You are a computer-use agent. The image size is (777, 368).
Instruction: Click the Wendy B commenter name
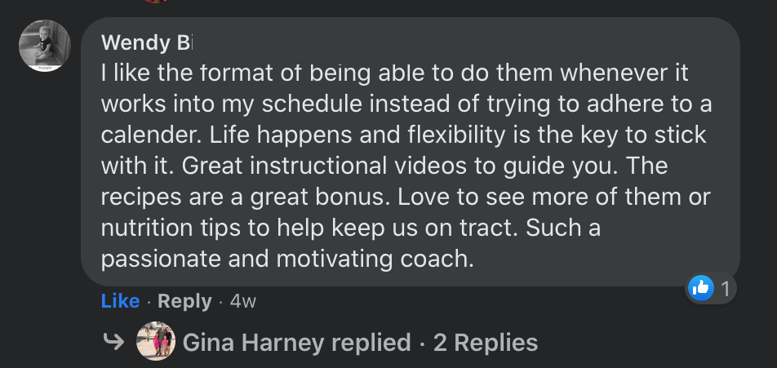tap(146, 43)
